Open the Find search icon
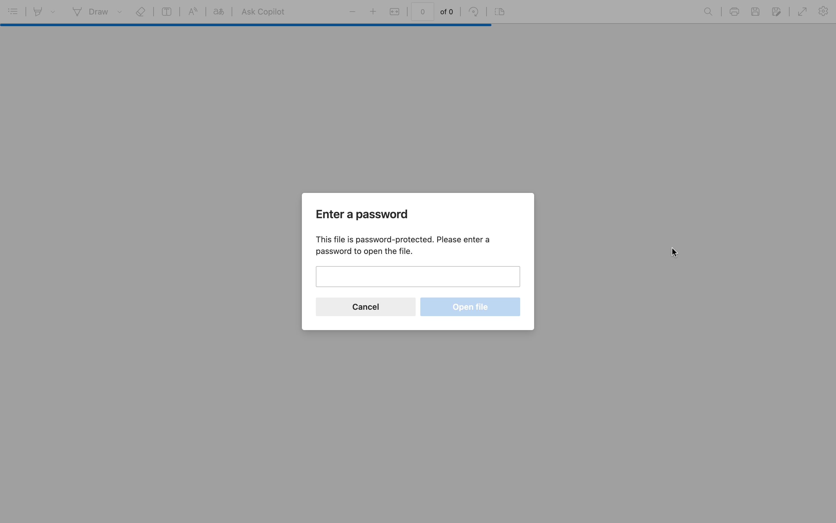Viewport: 836px width, 523px height. pyautogui.click(x=708, y=12)
